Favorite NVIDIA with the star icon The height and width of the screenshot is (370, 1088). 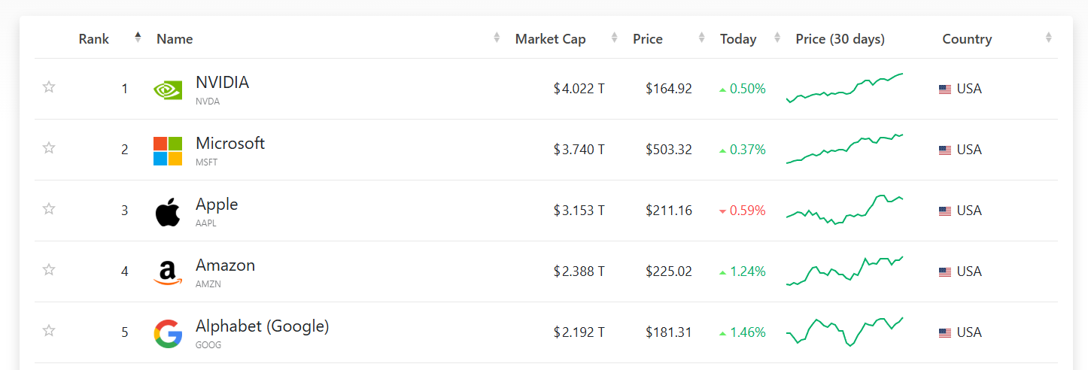[x=49, y=86]
